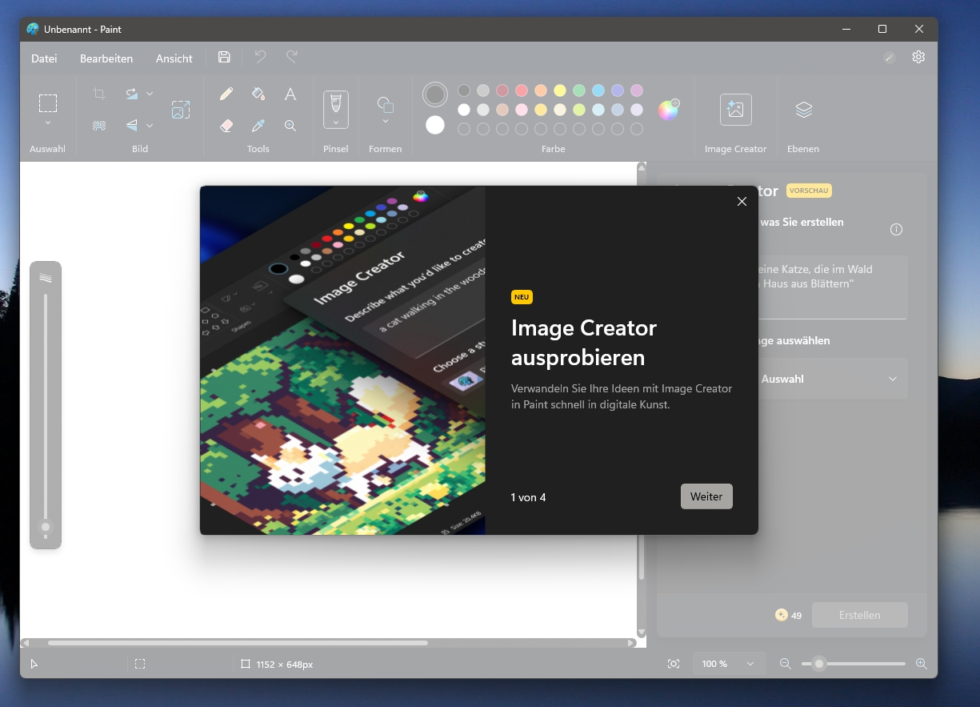The height and width of the screenshot is (707, 980).
Task: Click the large picture-frame icon in Bild group
Action: point(181,110)
